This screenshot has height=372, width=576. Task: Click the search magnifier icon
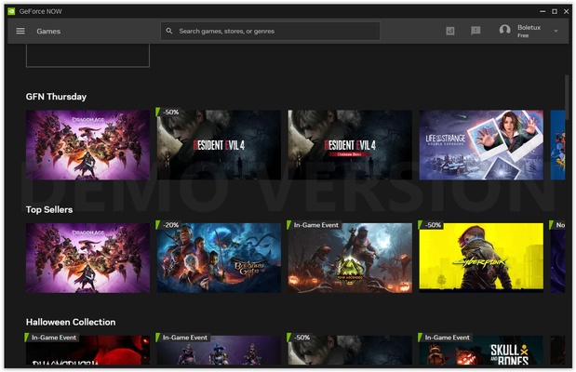pyautogui.click(x=169, y=32)
